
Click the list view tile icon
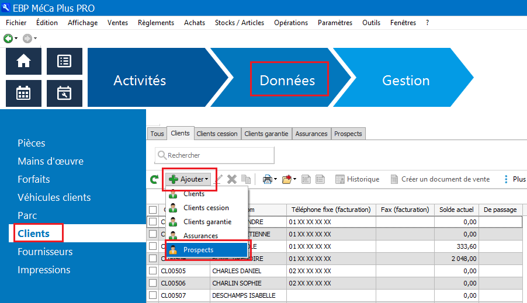64,61
